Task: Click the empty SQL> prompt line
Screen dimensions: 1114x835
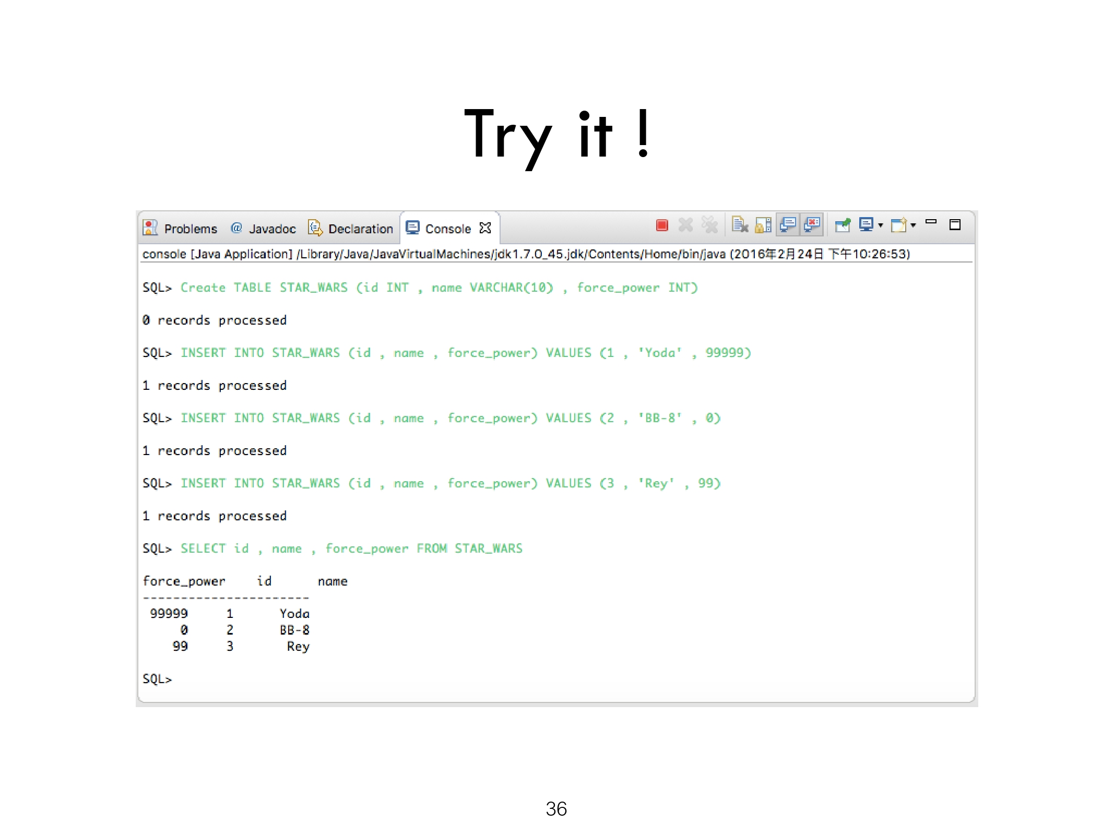Action: tap(157, 679)
